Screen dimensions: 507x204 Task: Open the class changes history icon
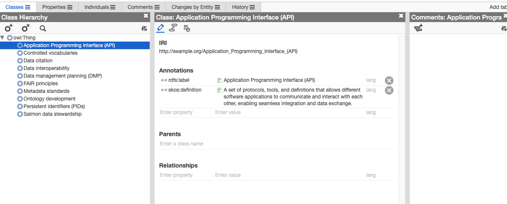pyautogui.click(x=186, y=28)
